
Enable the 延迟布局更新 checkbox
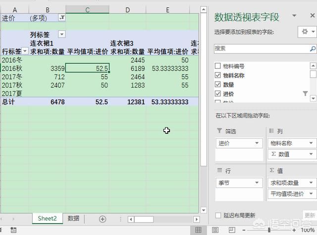click(218, 215)
